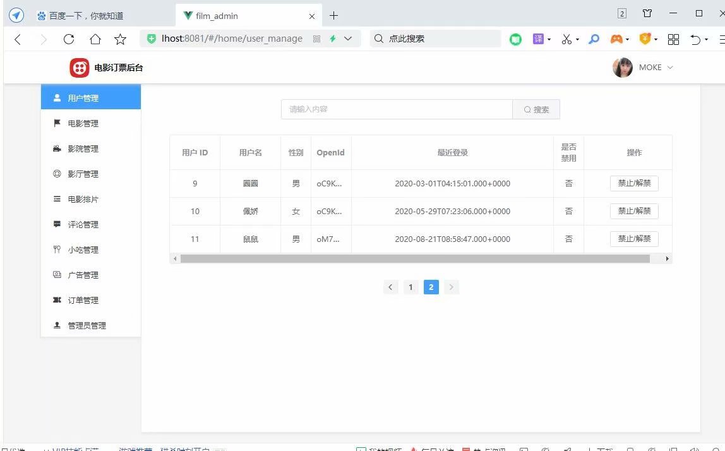The image size is (725, 451).
Task: Click the 搜索 search button
Action: (x=536, y=109)
